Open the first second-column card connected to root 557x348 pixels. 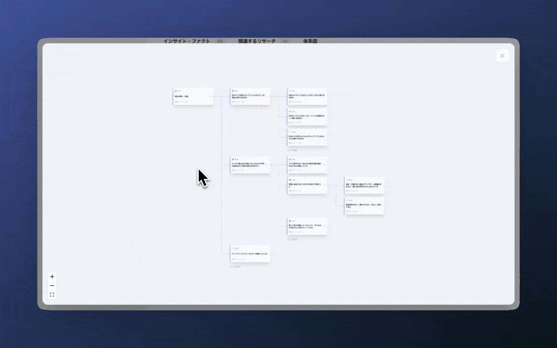pos(249,96)
